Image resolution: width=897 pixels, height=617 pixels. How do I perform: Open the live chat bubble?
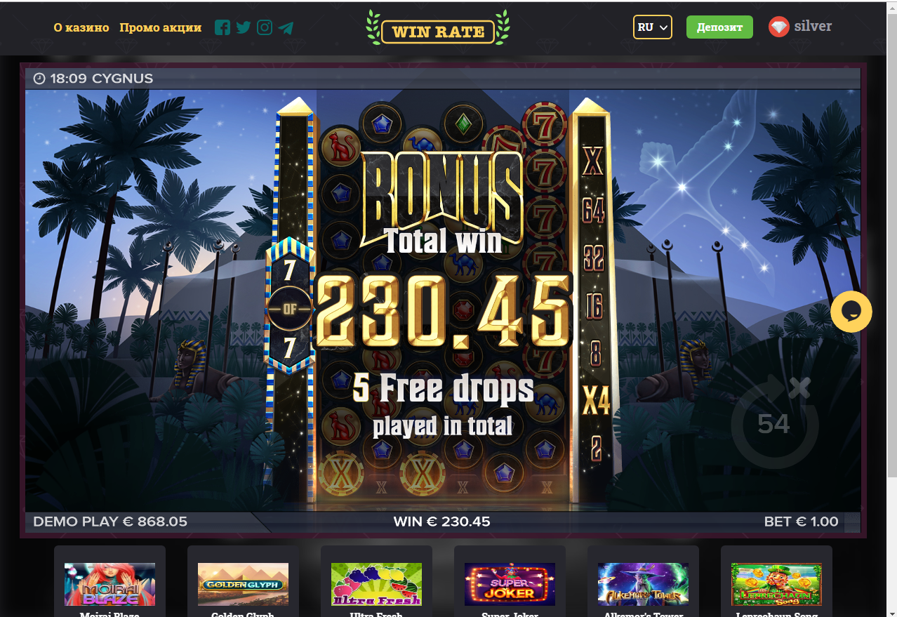851,312
